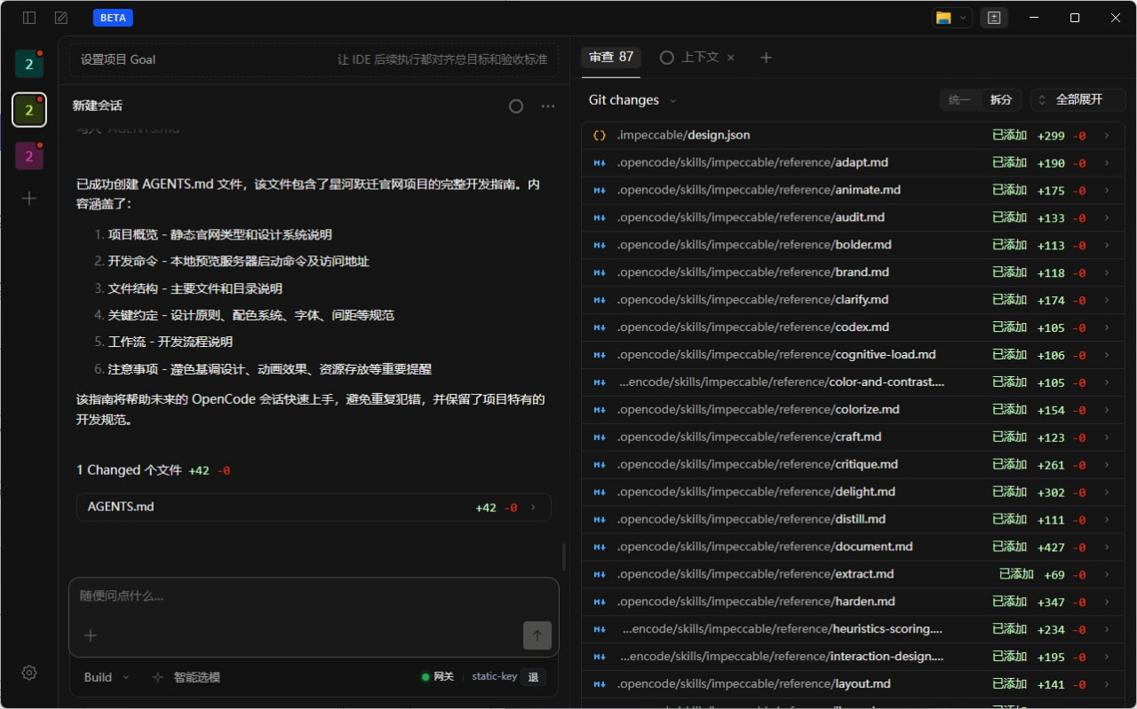
Task: Open the three-dot session options menu
Action: (548, 106)
